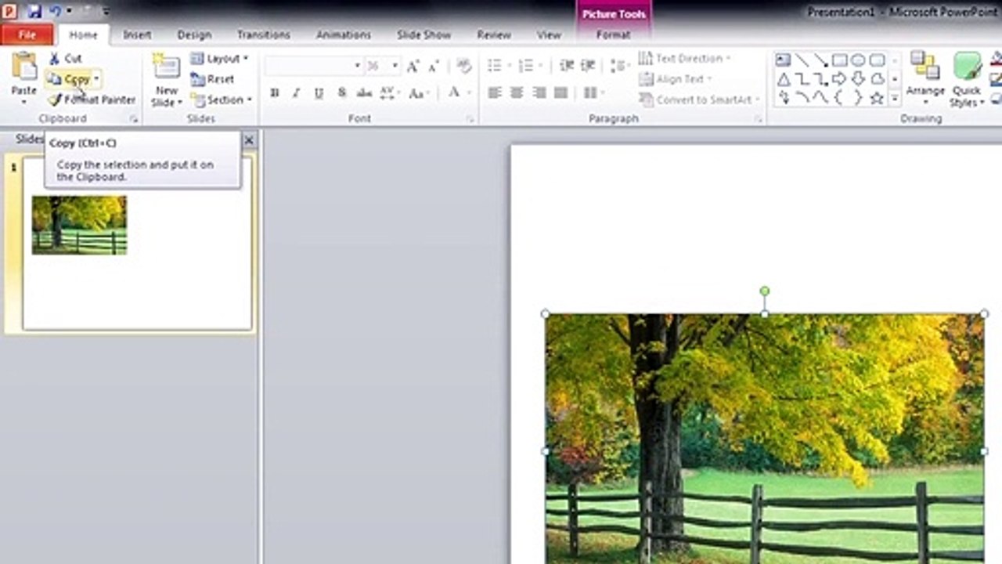
Task: Open the Font Color dropdown arrow
Action: [x=469, y=93]
